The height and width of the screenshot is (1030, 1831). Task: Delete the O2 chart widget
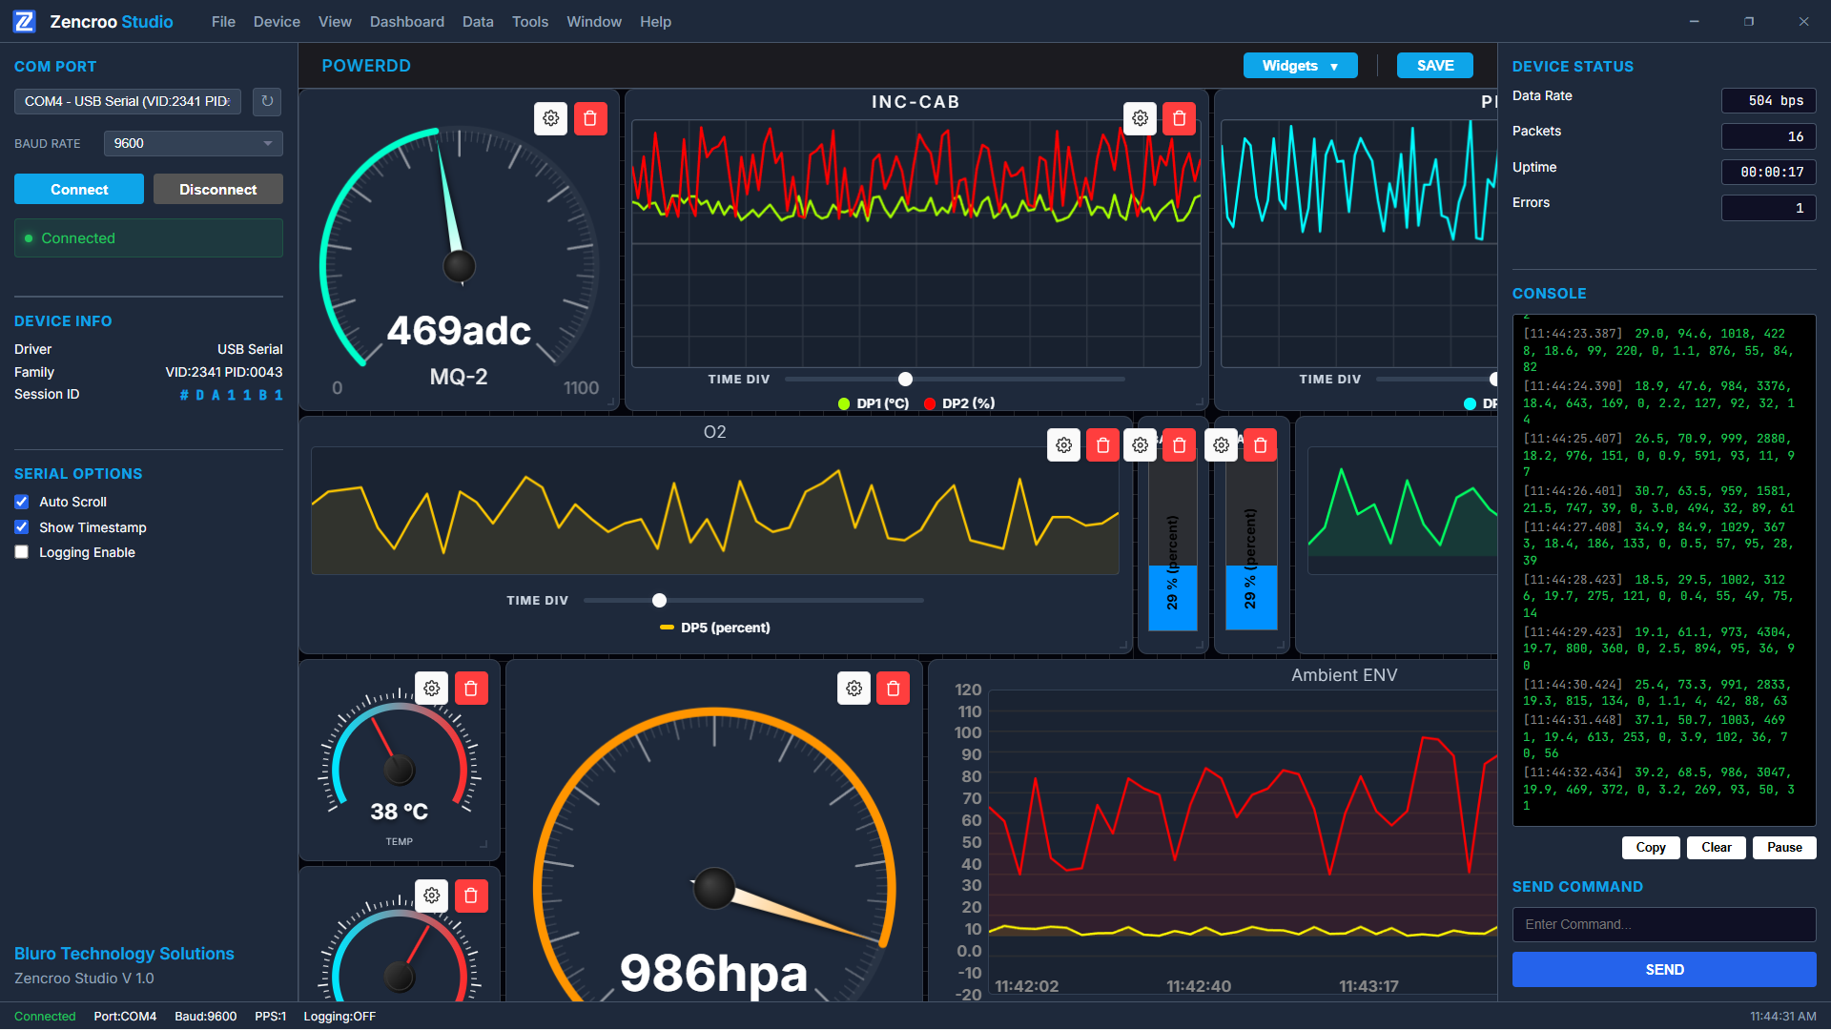(1102, 444)
